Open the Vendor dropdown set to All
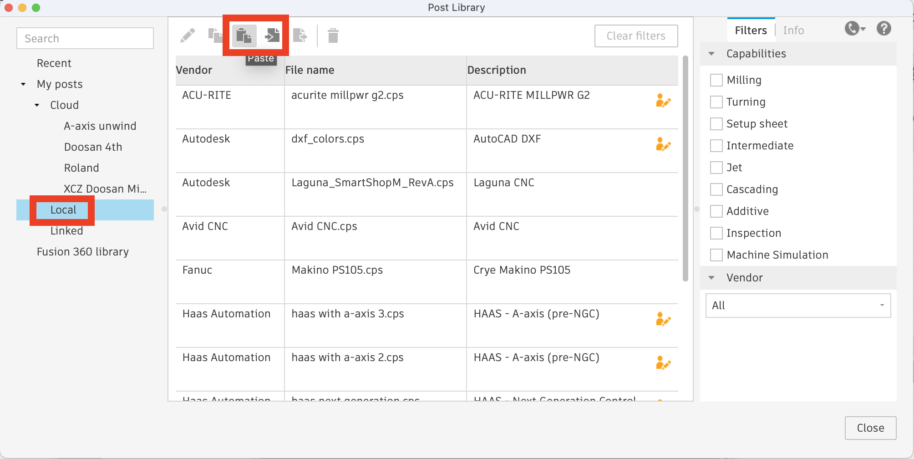The width and height of the screenshot is (914, 459). pyautogui.click(x=797, y=306)
